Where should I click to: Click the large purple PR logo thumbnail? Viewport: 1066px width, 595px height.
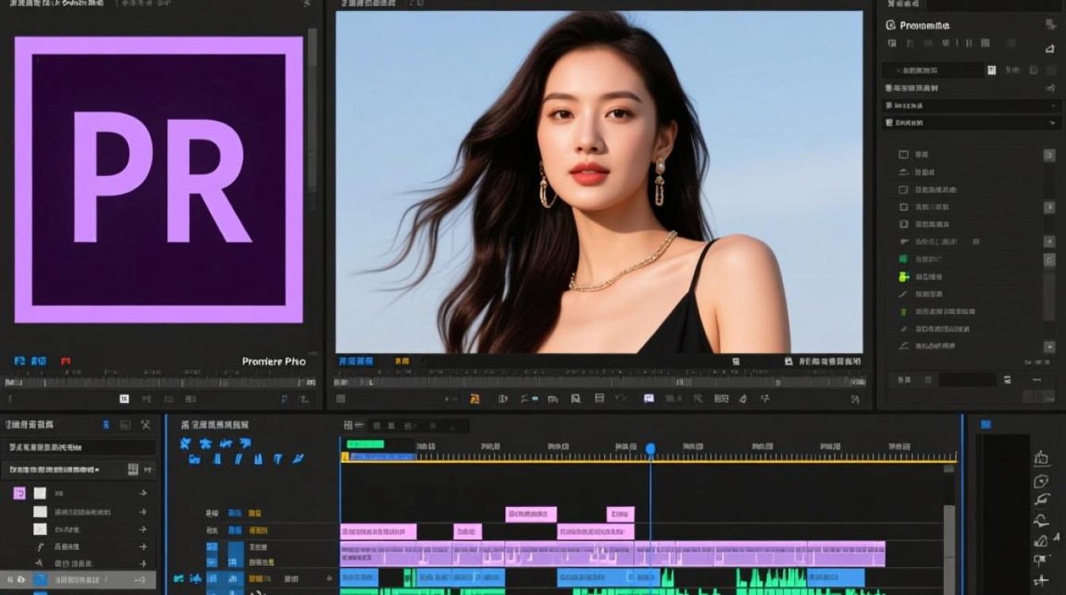point(159,180)
